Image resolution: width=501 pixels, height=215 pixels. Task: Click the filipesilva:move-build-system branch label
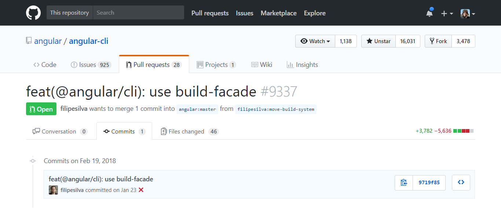(x=276, y=109)
